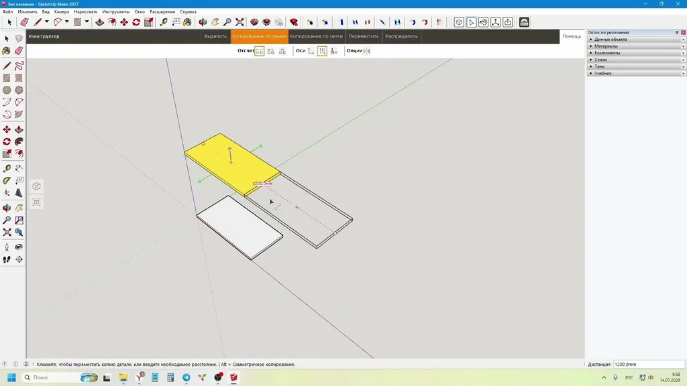Click the Помощь button
The height and width of the screenshot is (386, 687).
point(572,36)
